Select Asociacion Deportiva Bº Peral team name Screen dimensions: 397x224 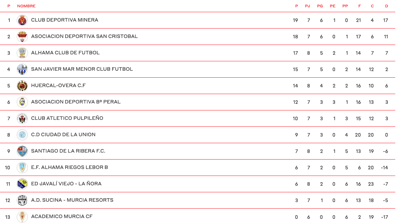76,102
